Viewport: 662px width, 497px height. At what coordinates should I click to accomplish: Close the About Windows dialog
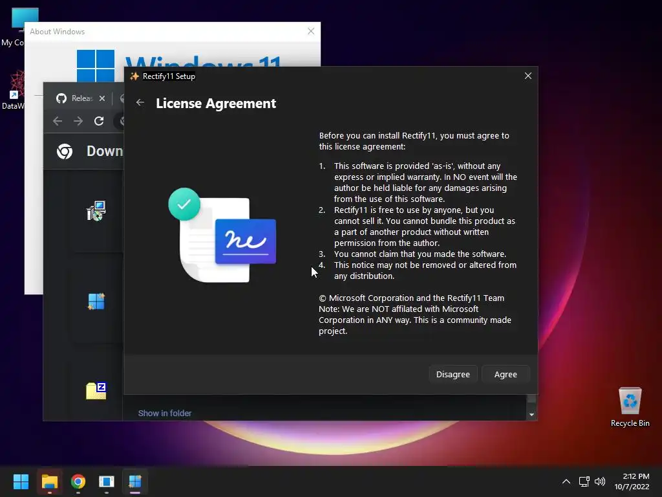(311, 31)
